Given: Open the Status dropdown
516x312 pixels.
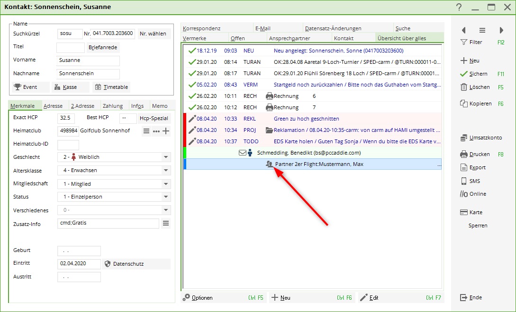Looking at the screenshot, I should 166,197.
